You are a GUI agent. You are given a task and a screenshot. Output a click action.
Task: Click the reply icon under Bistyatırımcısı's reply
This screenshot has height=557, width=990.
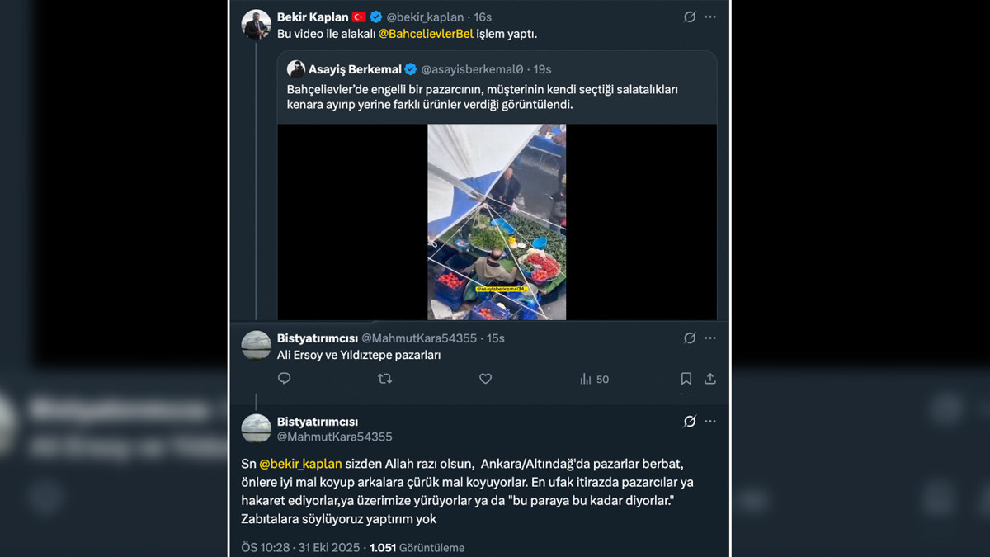285,379
